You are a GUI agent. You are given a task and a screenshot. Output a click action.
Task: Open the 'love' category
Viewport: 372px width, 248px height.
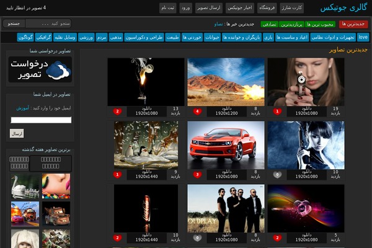(x=363, y=37)
